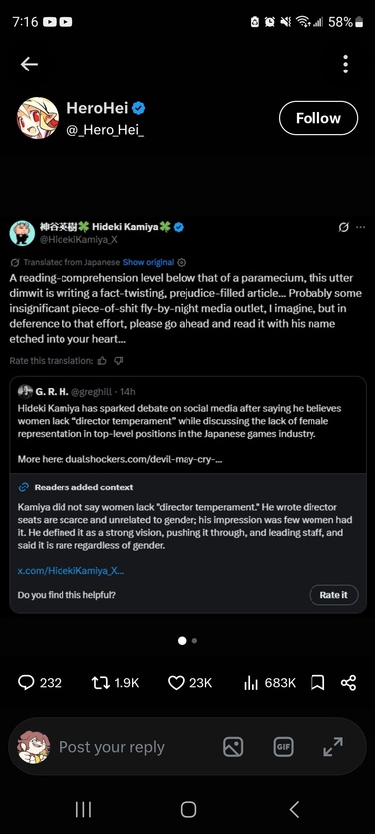The width and height of the screenshot is (375, 834).
Task: Open more options on Kamiya's post
Action: point(361,227)
